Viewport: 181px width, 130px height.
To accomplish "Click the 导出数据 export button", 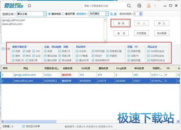I will [x=162, y=33].
